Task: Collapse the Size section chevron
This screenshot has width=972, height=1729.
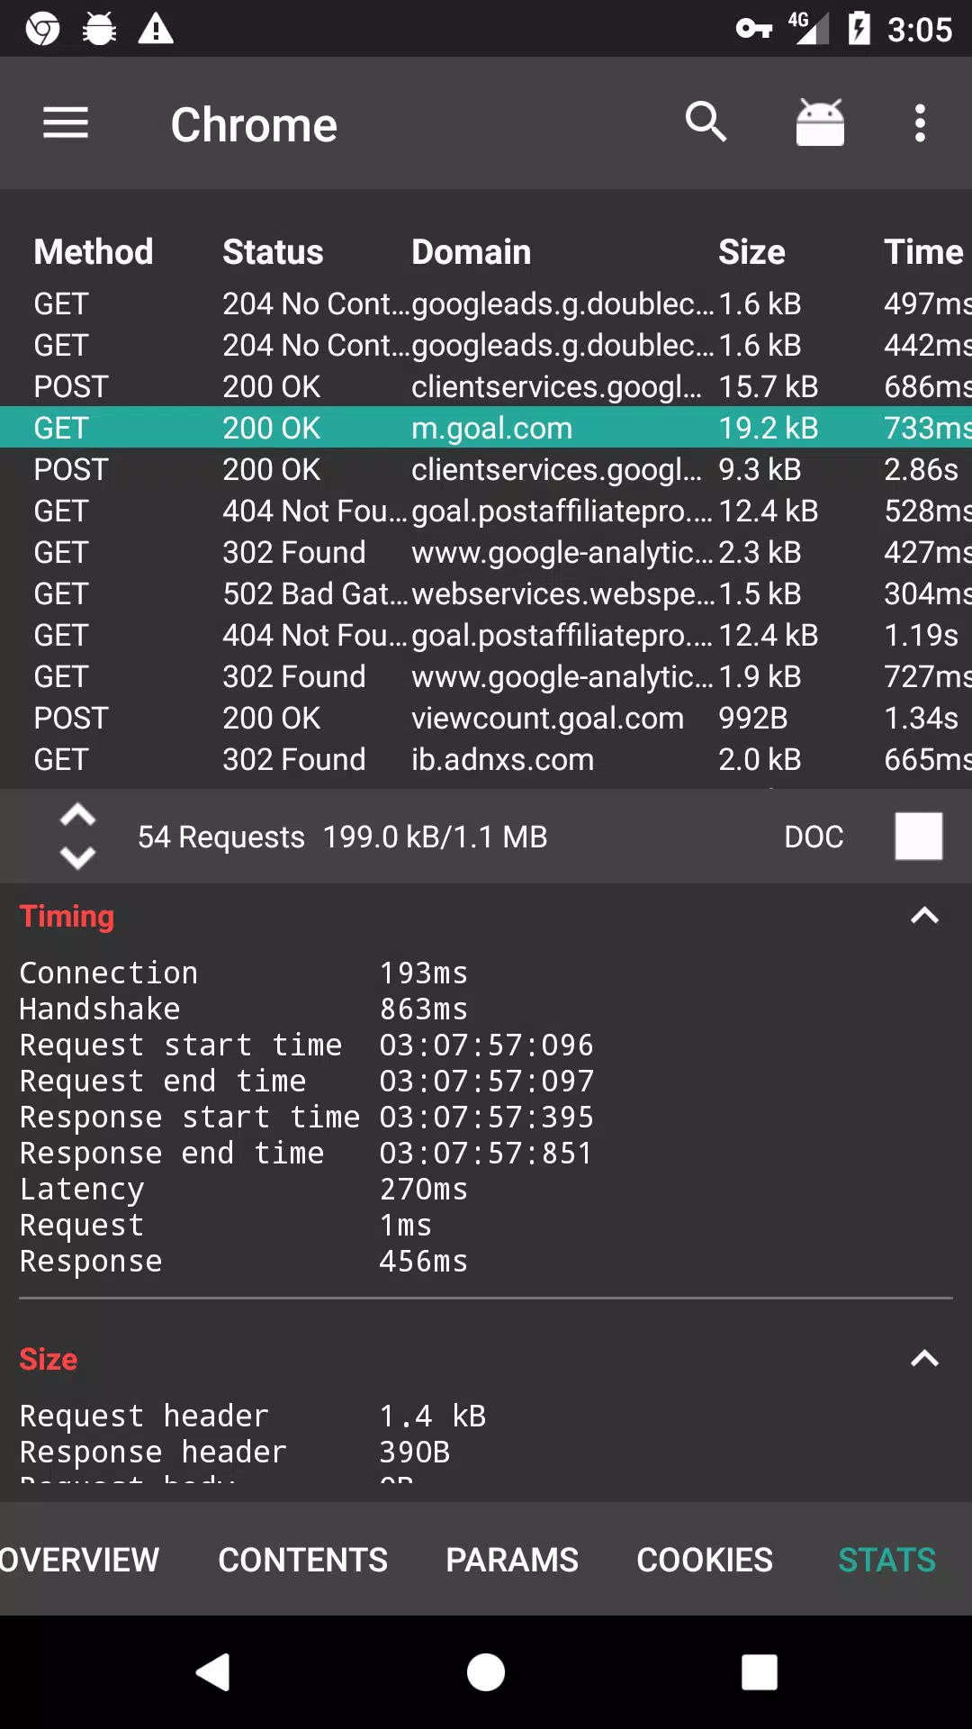Action: pyautogui.click(x=924, y=1358)
